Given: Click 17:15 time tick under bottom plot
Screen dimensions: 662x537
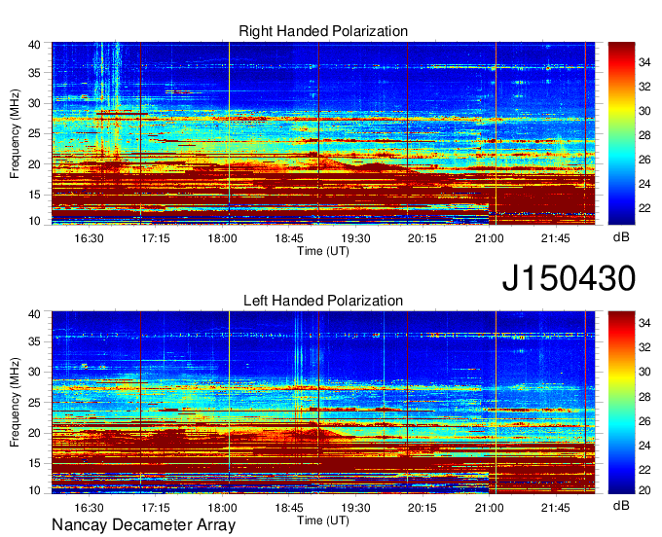Looking at the screenshot, I should tap(156, 508).
